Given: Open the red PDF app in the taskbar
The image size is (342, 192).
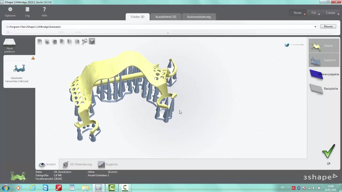Looking at the screenshot, I should coord(59,188).
